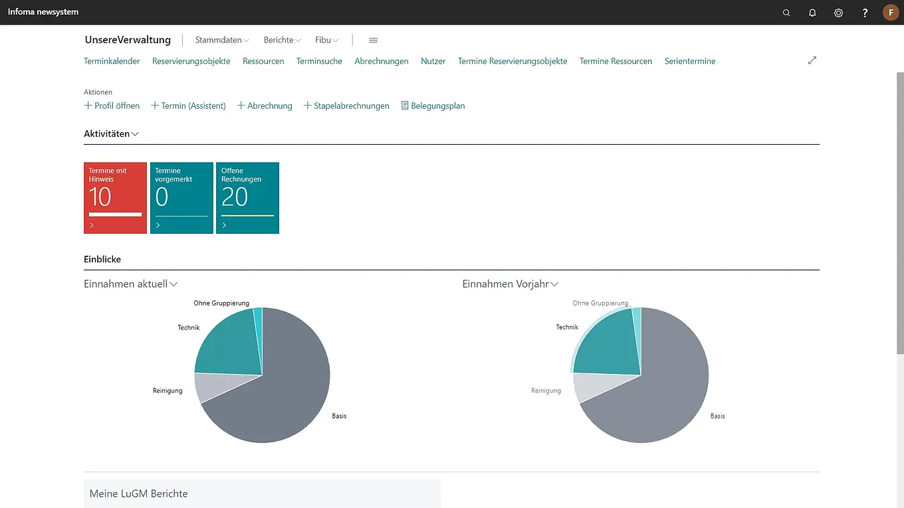Image resolution: width=904 pixels, height=508 pixels.
Task: Expand the Stammdaten dropdown menu
Action: 222,40
